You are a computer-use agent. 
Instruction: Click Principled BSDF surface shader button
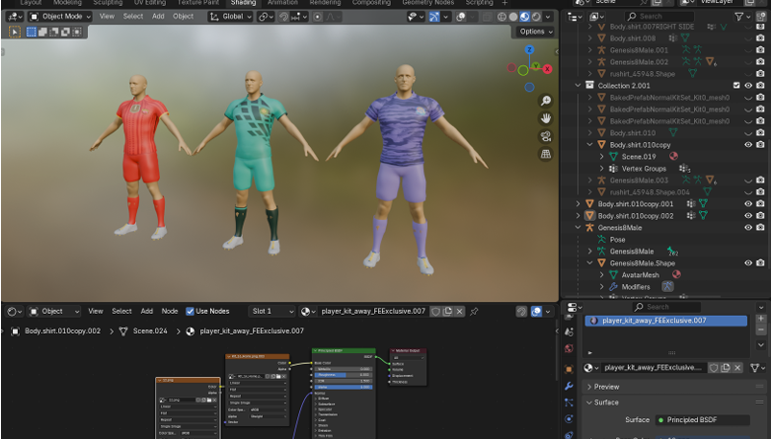pyautogui.click(x=702, y=420)
